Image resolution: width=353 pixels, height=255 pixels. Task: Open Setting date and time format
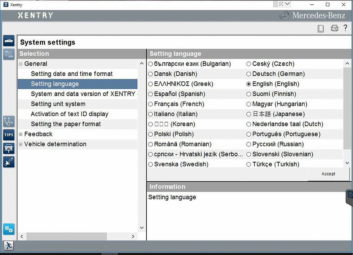pos(72,74)
